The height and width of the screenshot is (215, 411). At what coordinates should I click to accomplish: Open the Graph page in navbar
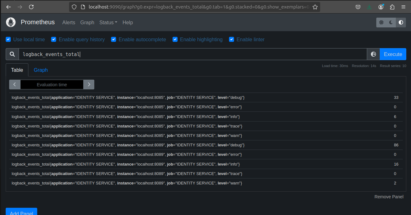point(87,22)
